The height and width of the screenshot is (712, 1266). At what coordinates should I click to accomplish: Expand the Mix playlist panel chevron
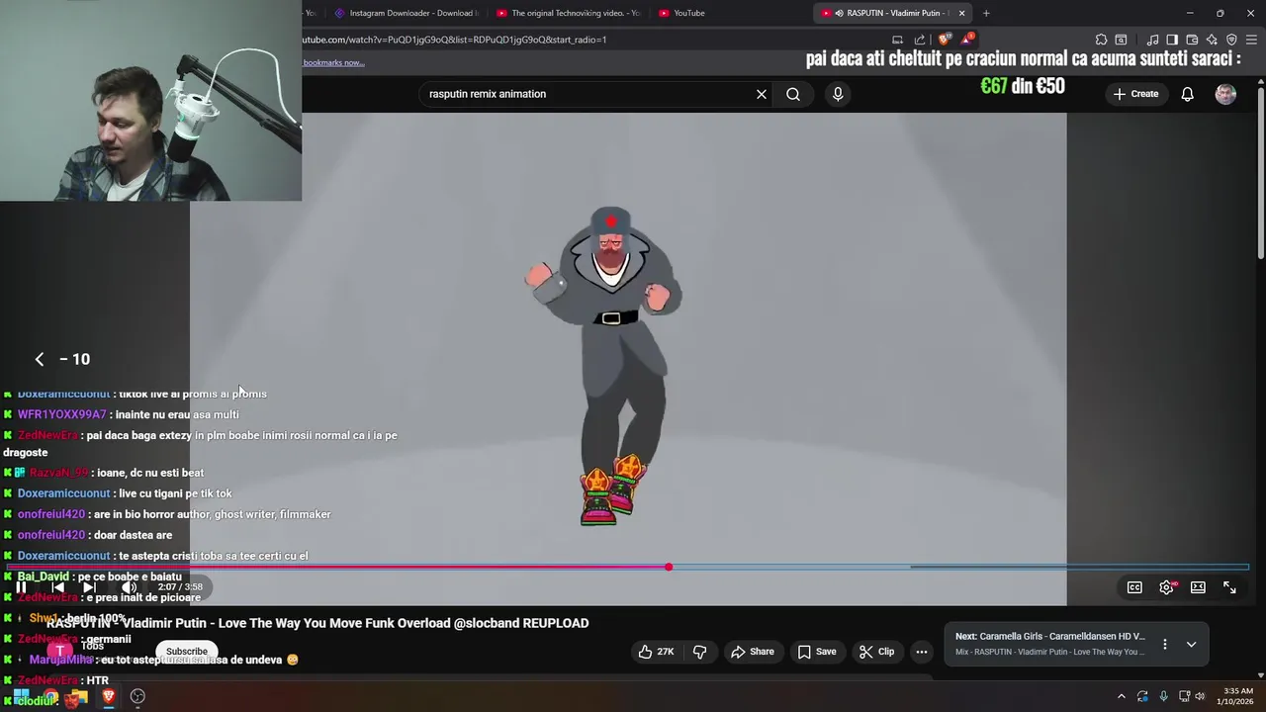click(x=1191, y=644)
